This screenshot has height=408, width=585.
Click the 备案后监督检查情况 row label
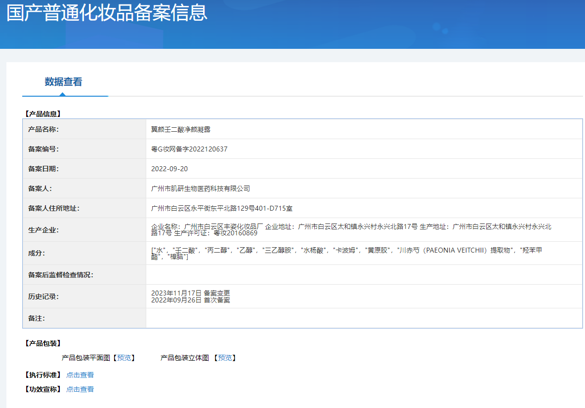coord(61,275)
